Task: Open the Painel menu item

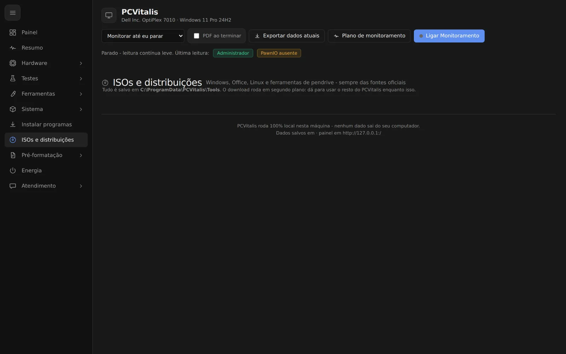Action: point(46,33)
